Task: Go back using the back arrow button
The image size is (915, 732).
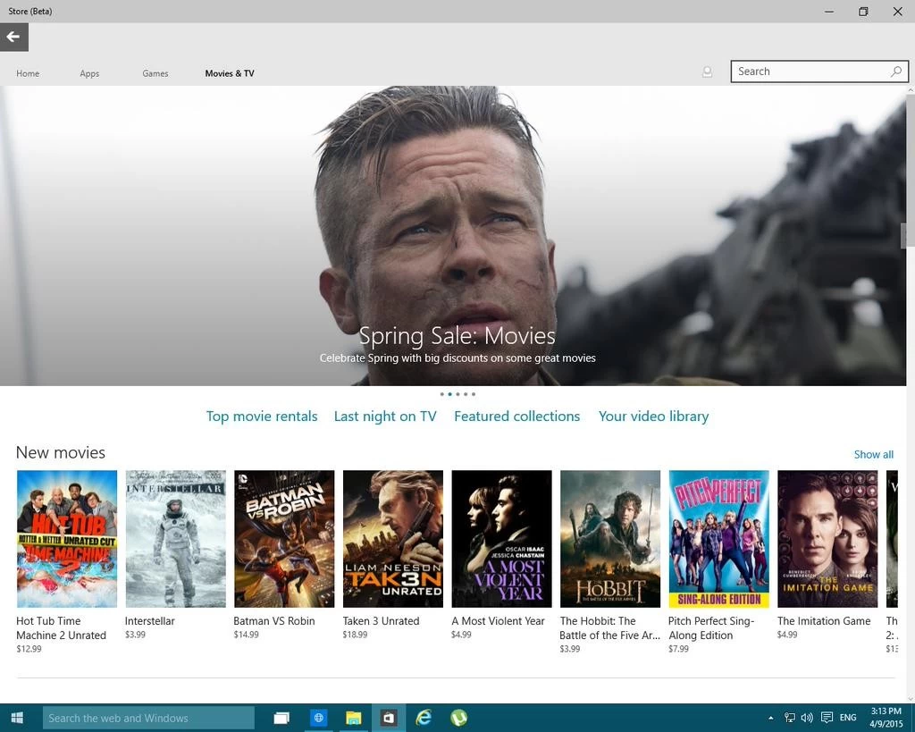Action: click(14, 38)
